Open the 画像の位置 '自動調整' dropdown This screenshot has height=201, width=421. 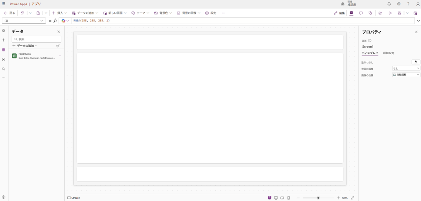tap(406, 75)
